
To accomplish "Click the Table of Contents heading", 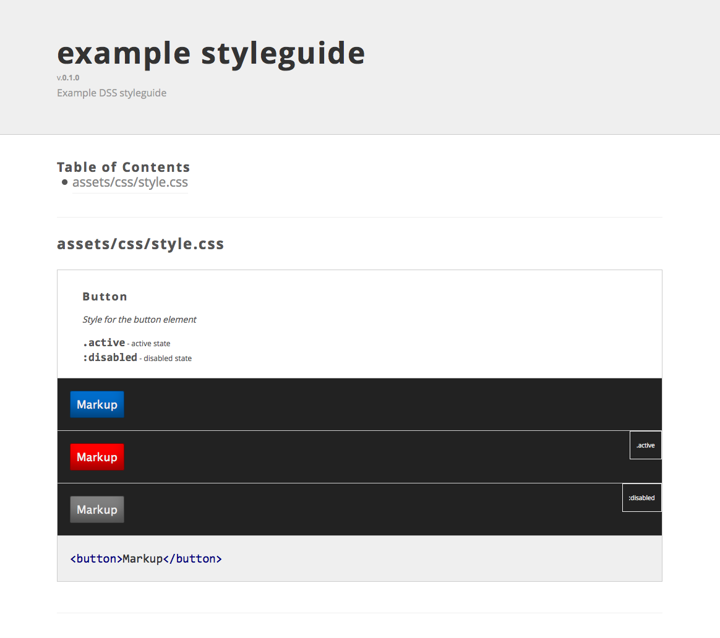I will (x=124, y=167).
